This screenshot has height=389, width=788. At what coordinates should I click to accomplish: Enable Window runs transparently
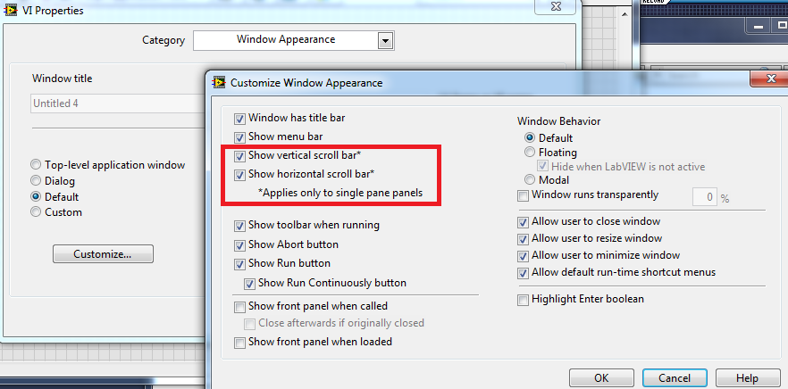pos(523,195)
